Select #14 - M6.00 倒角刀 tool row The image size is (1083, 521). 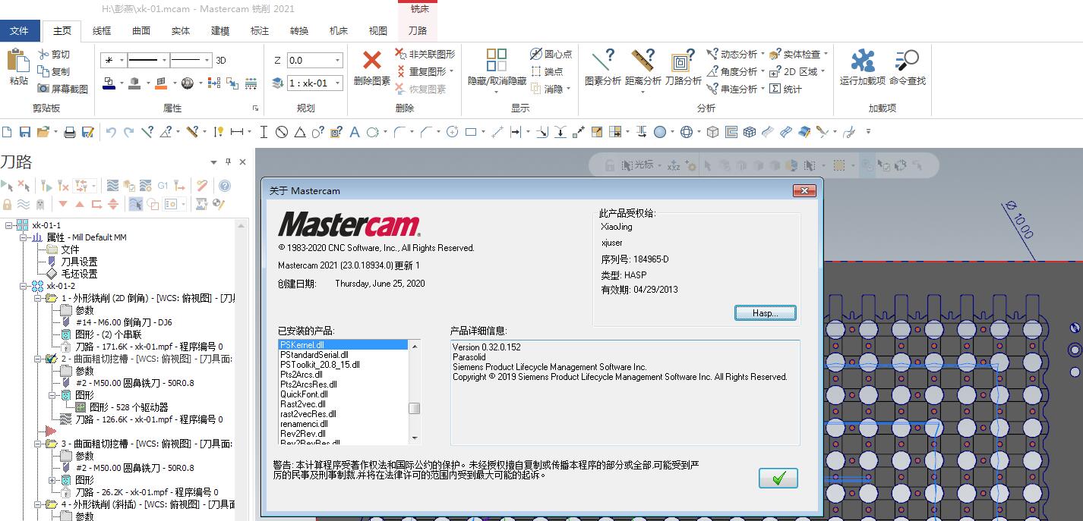tap(117, 322)
